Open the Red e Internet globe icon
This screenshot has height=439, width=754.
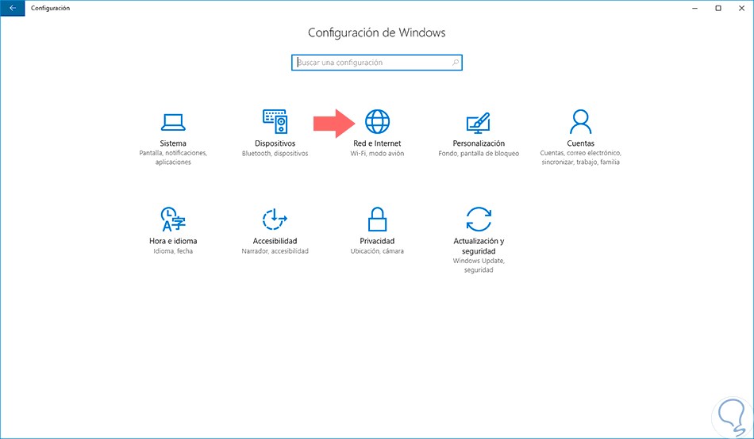[x=378, y=121]
